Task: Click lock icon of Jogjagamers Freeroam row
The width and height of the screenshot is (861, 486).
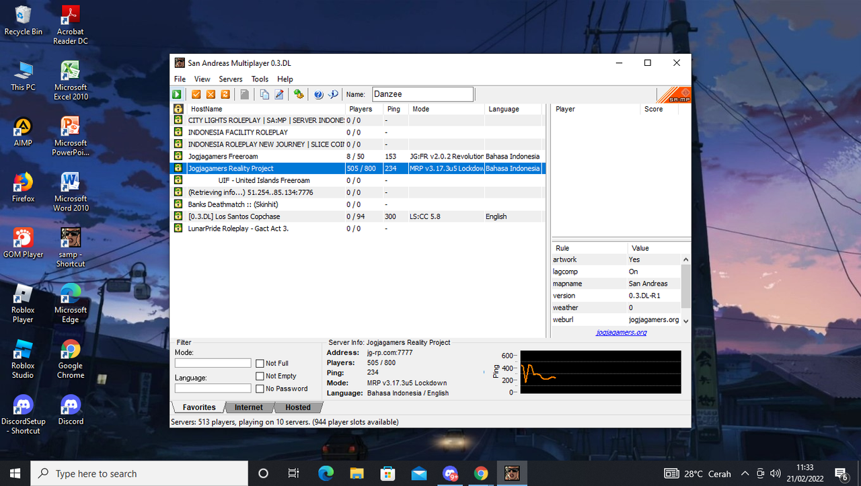Action: point(178,156)
